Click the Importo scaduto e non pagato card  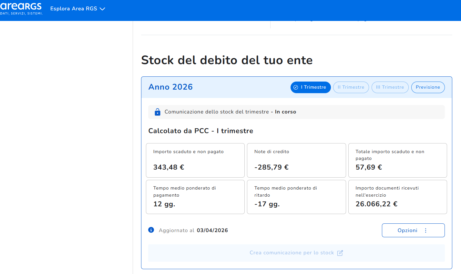pyautogui.click(x=195, y=160)
